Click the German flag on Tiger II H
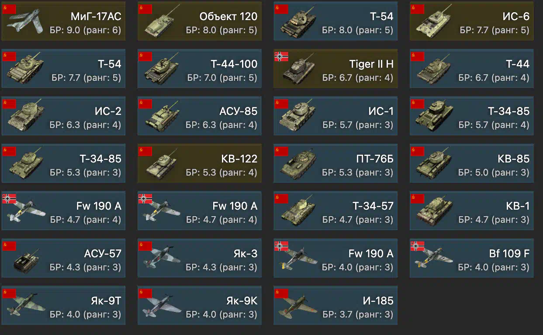The height and width of the screenshot is (335, 543). click(281, 56)
